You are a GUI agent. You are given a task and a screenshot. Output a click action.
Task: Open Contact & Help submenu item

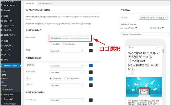point(7,89)
